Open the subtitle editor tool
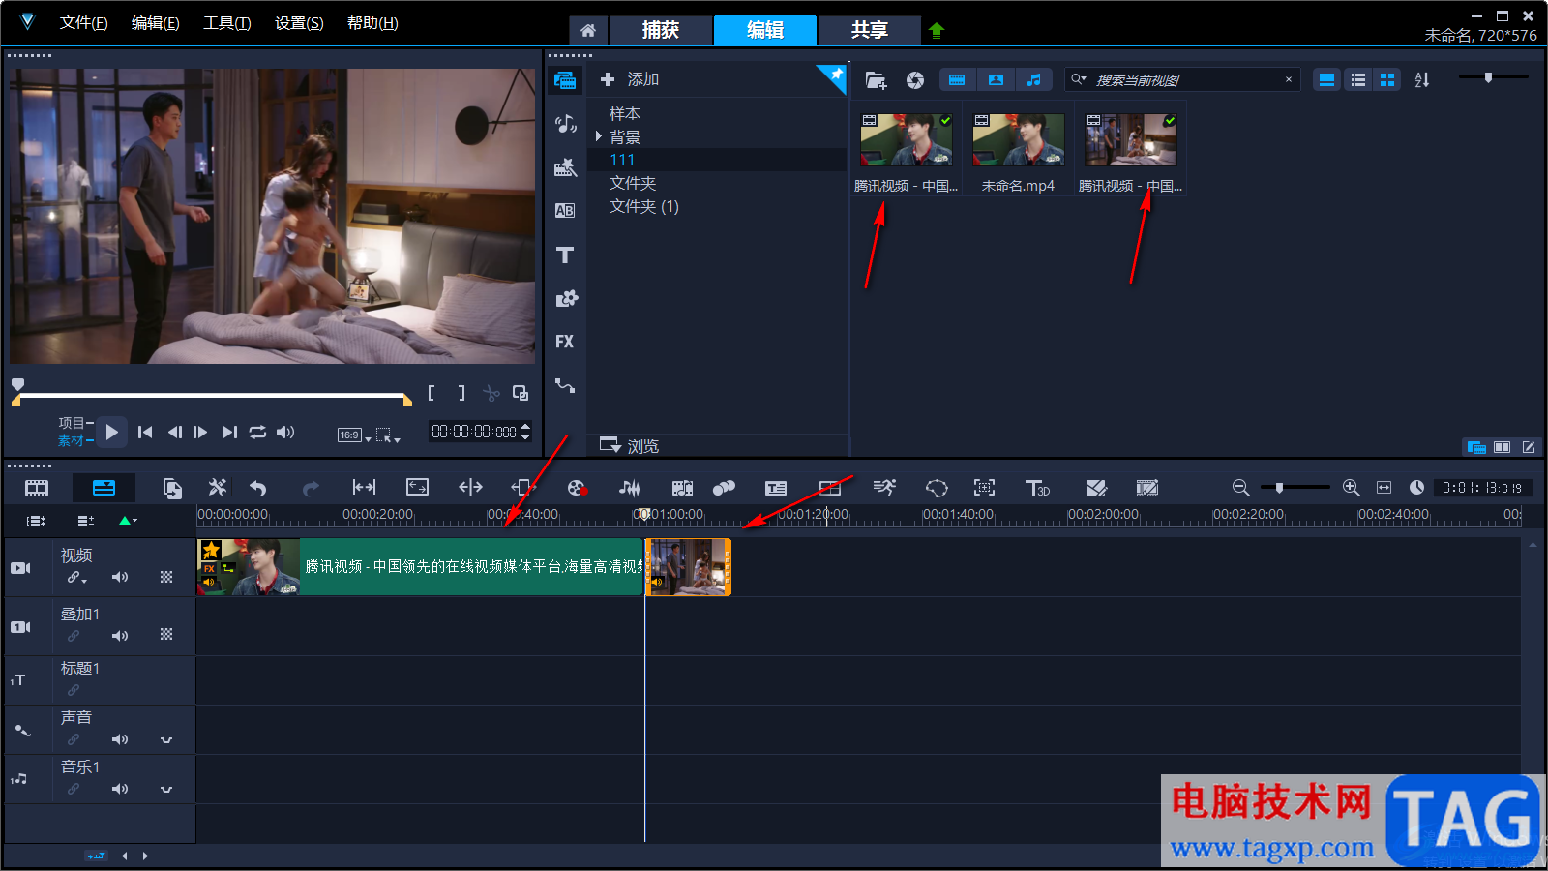1548x871 pixels. coord(776,488)
